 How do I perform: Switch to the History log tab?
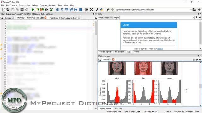pos(118,108)
